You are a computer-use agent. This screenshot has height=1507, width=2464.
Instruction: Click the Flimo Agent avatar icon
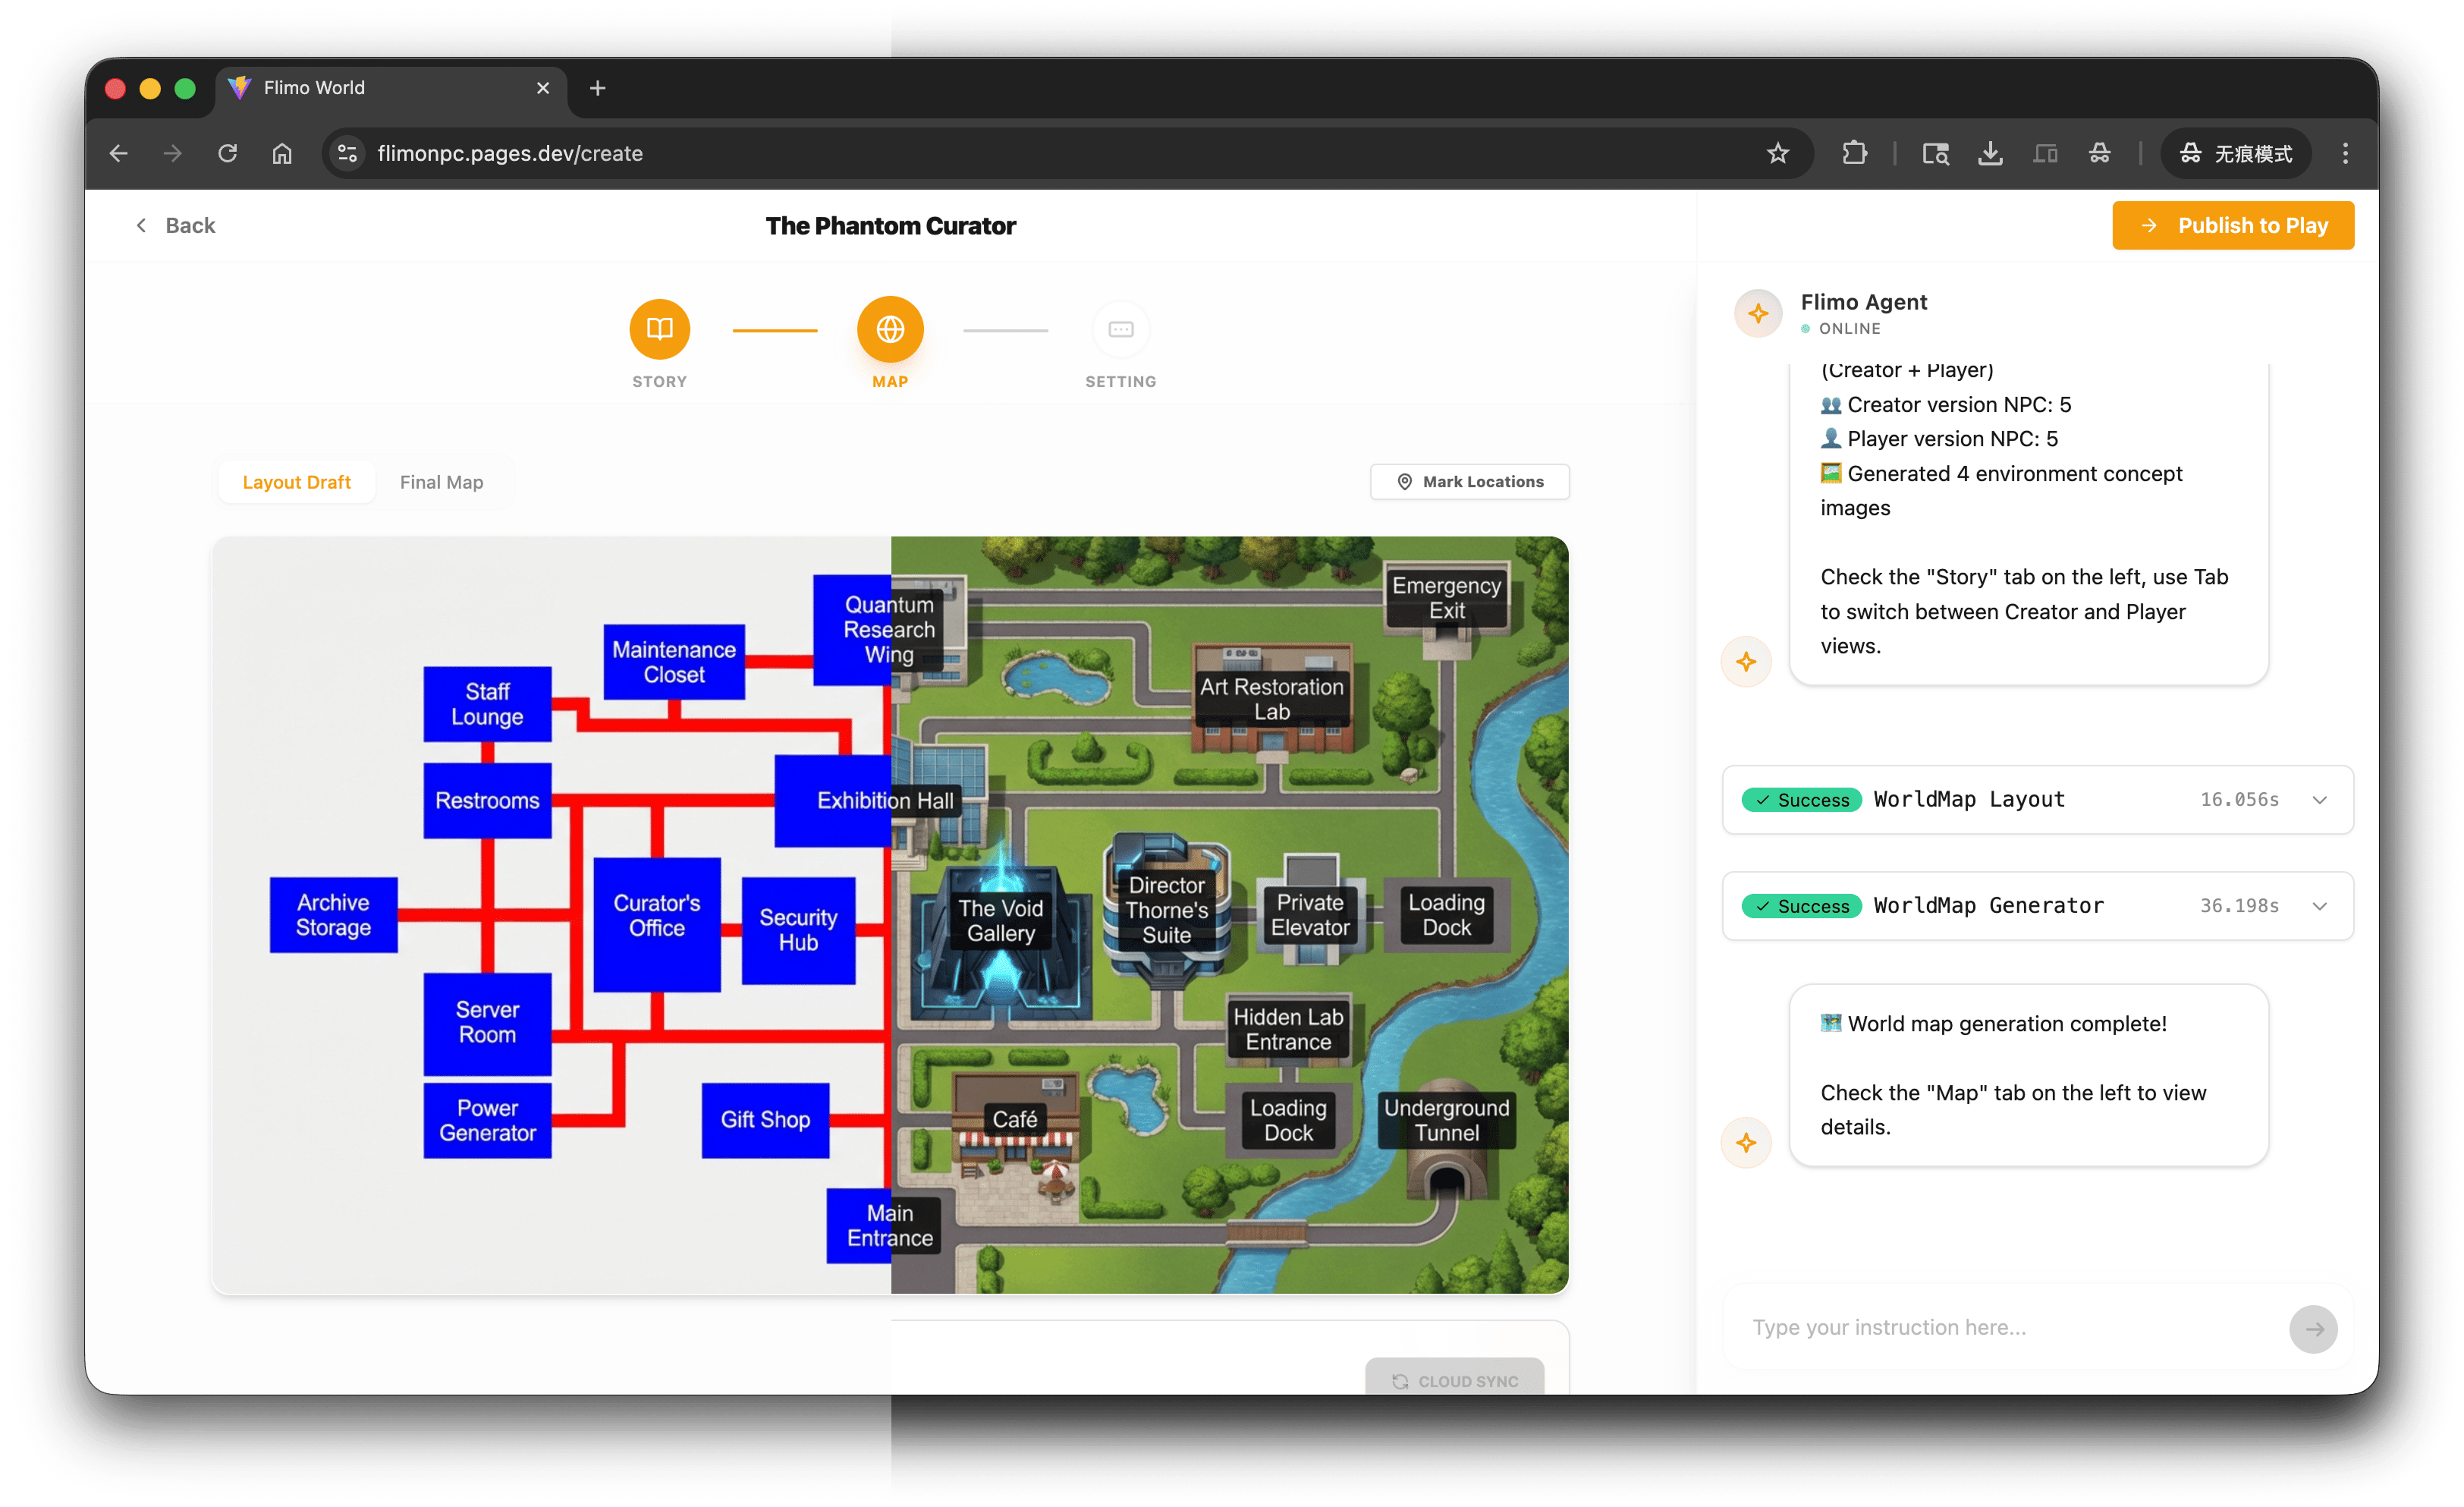click(1757, 314)
